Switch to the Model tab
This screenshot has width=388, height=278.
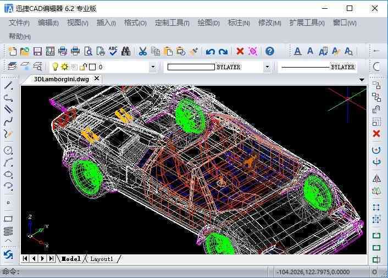coord(71,259)
